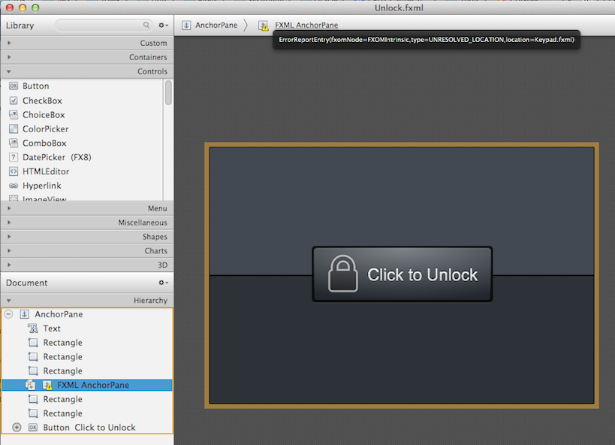Image resolution: width=615 pixels, height=445 pixels.
Task: Select the DatePicker (FX8) control
Action: click(56, 158)
